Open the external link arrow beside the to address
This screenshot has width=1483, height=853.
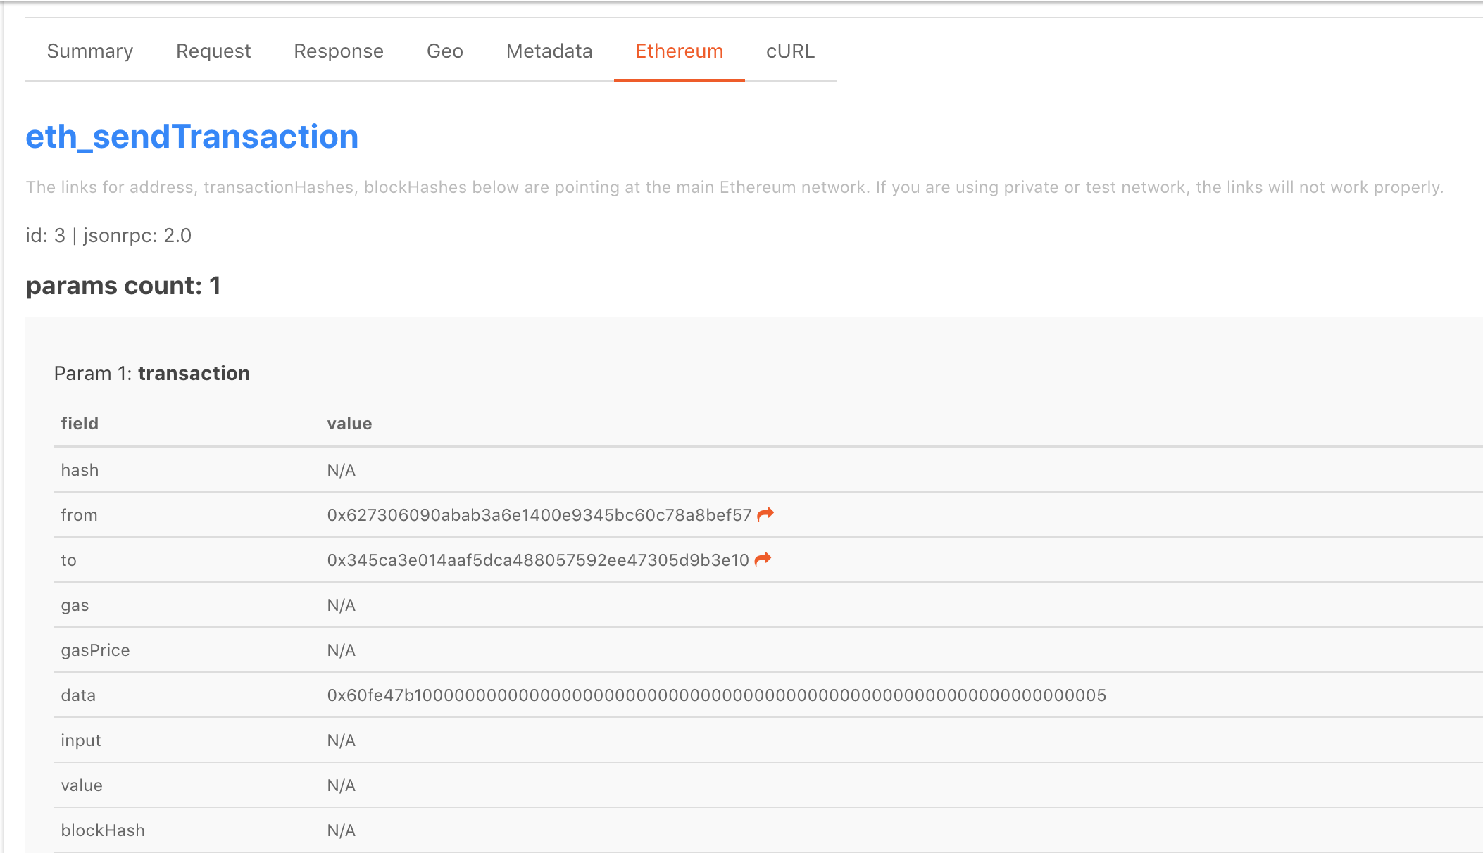click(x=763, y=560)
